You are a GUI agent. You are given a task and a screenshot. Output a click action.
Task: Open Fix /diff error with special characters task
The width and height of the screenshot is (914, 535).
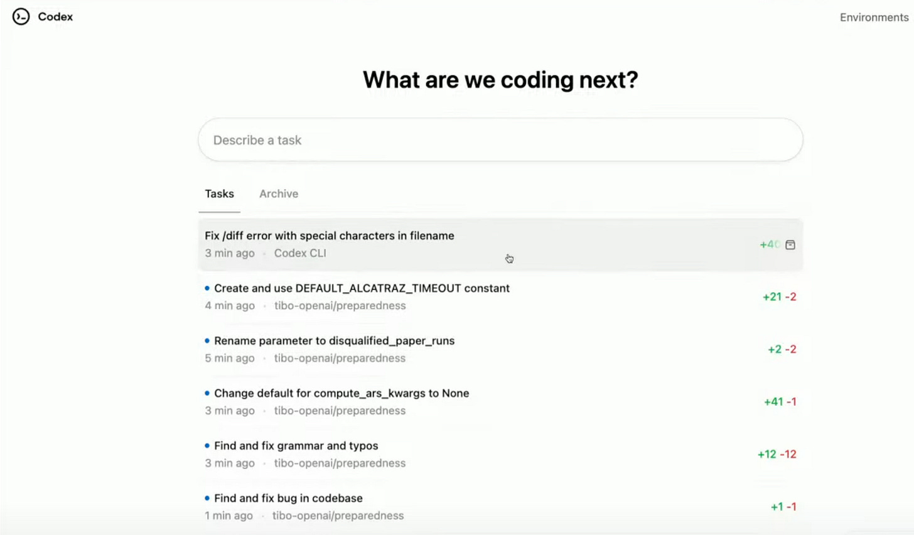pos(500,244)
